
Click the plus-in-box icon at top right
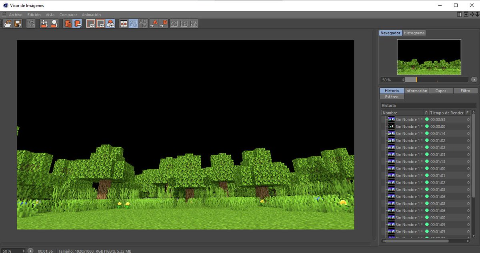466,14
